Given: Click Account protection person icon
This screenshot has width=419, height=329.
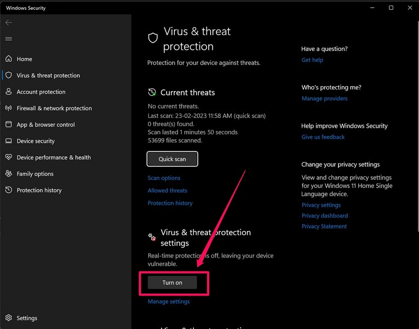Looking at the screenshot, I should click(9, 92).
